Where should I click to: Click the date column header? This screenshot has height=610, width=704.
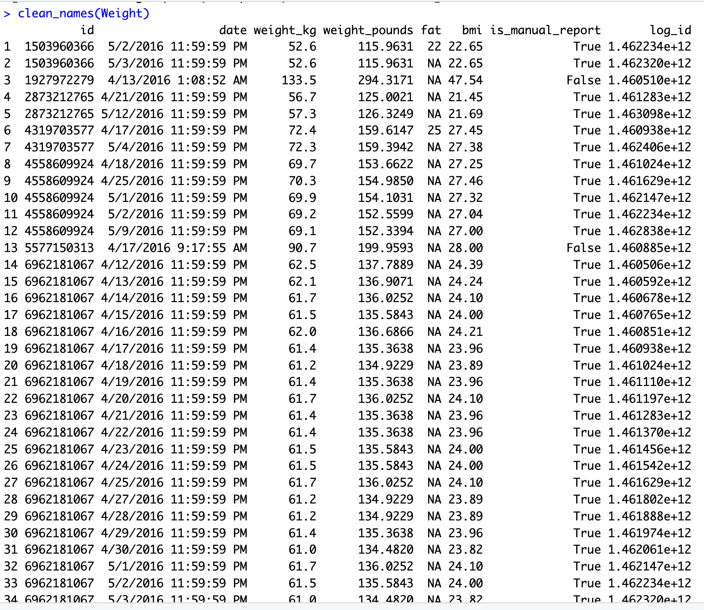point(233,30)
